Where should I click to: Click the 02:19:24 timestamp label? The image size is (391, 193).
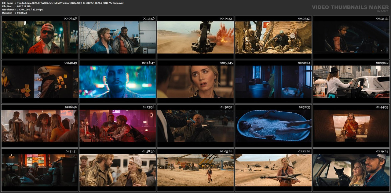382,151
